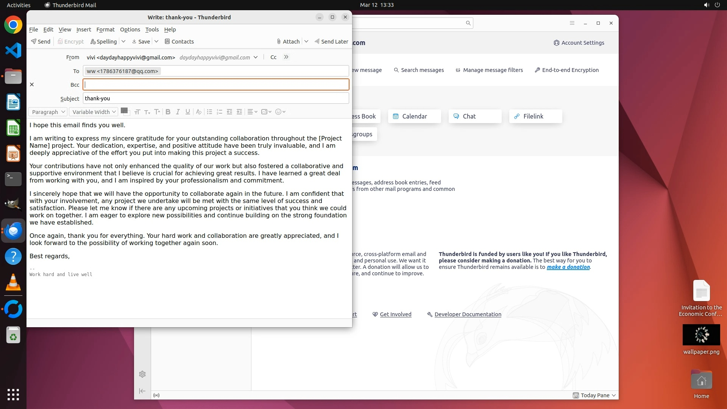Apply bulleted list formatting
Image resolution: width=727 pixels, height=409 pixels.
[x=209, y=112]
